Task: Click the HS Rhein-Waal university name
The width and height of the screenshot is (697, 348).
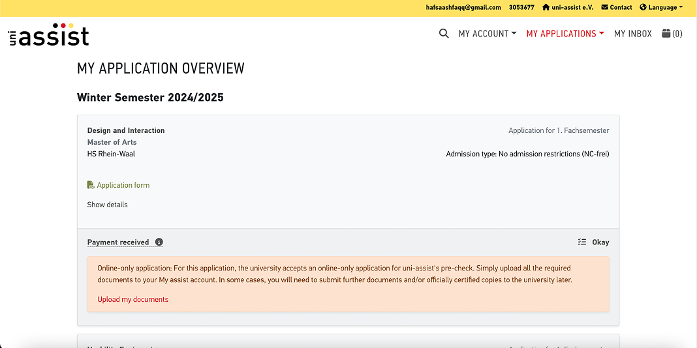Action: coord(111,154)
